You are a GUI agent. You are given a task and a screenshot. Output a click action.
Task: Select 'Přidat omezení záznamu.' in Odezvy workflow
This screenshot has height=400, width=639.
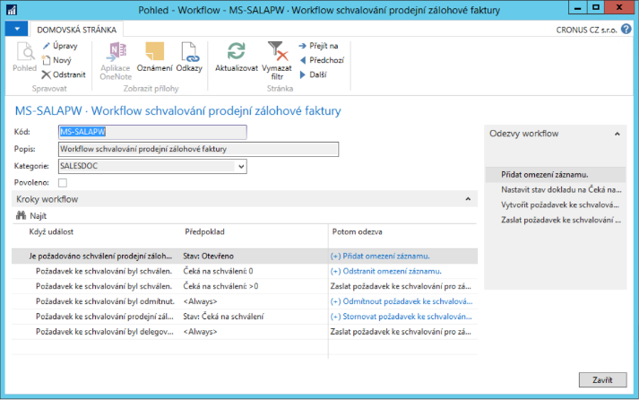pyautogui.click(x=556, y=175)
